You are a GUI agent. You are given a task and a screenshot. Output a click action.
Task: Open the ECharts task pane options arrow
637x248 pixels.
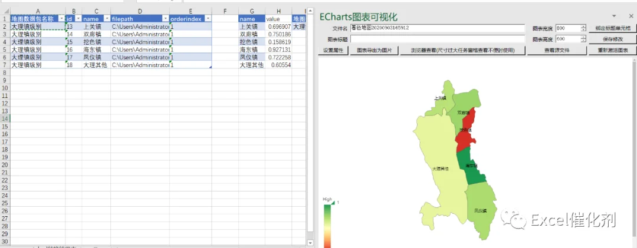(x=614, y=16)
